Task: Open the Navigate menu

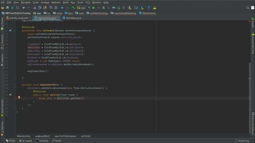Action: 25,2
